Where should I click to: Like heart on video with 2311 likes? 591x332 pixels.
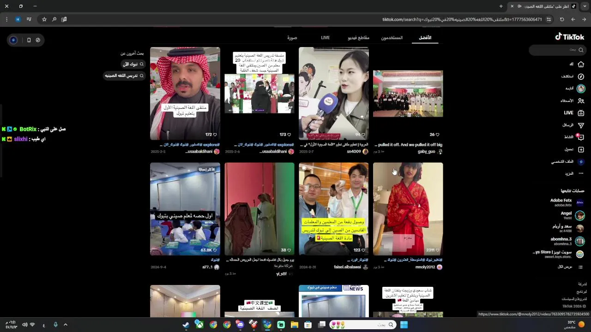pyautogui.click(x=438, y=250)
